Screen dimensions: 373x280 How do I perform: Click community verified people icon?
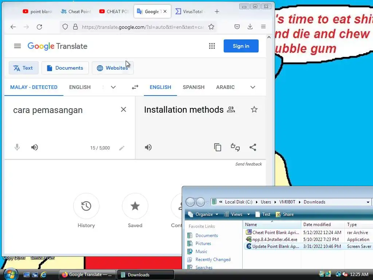231,109
